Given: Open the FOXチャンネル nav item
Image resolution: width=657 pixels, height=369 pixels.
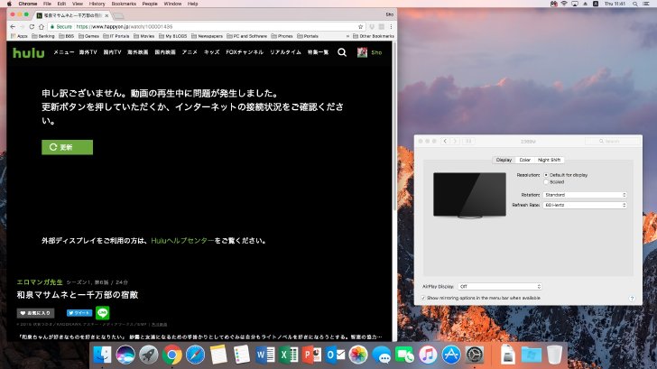Looking at the screenshot, I should point(245,52).
